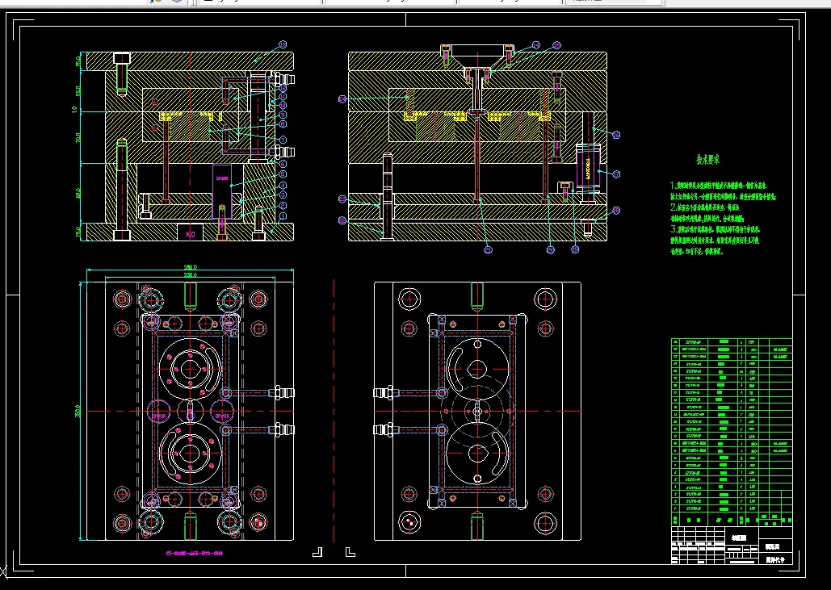The height and width of the screenshot is (590, 831).
Task: Select technical requirement line starting with 1.
Action: pos(718,186)
